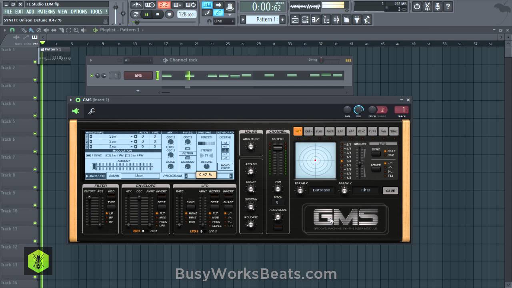Open the VIEW menu
The height and width of the screenshot is (288, 512).
click(62, 12)
